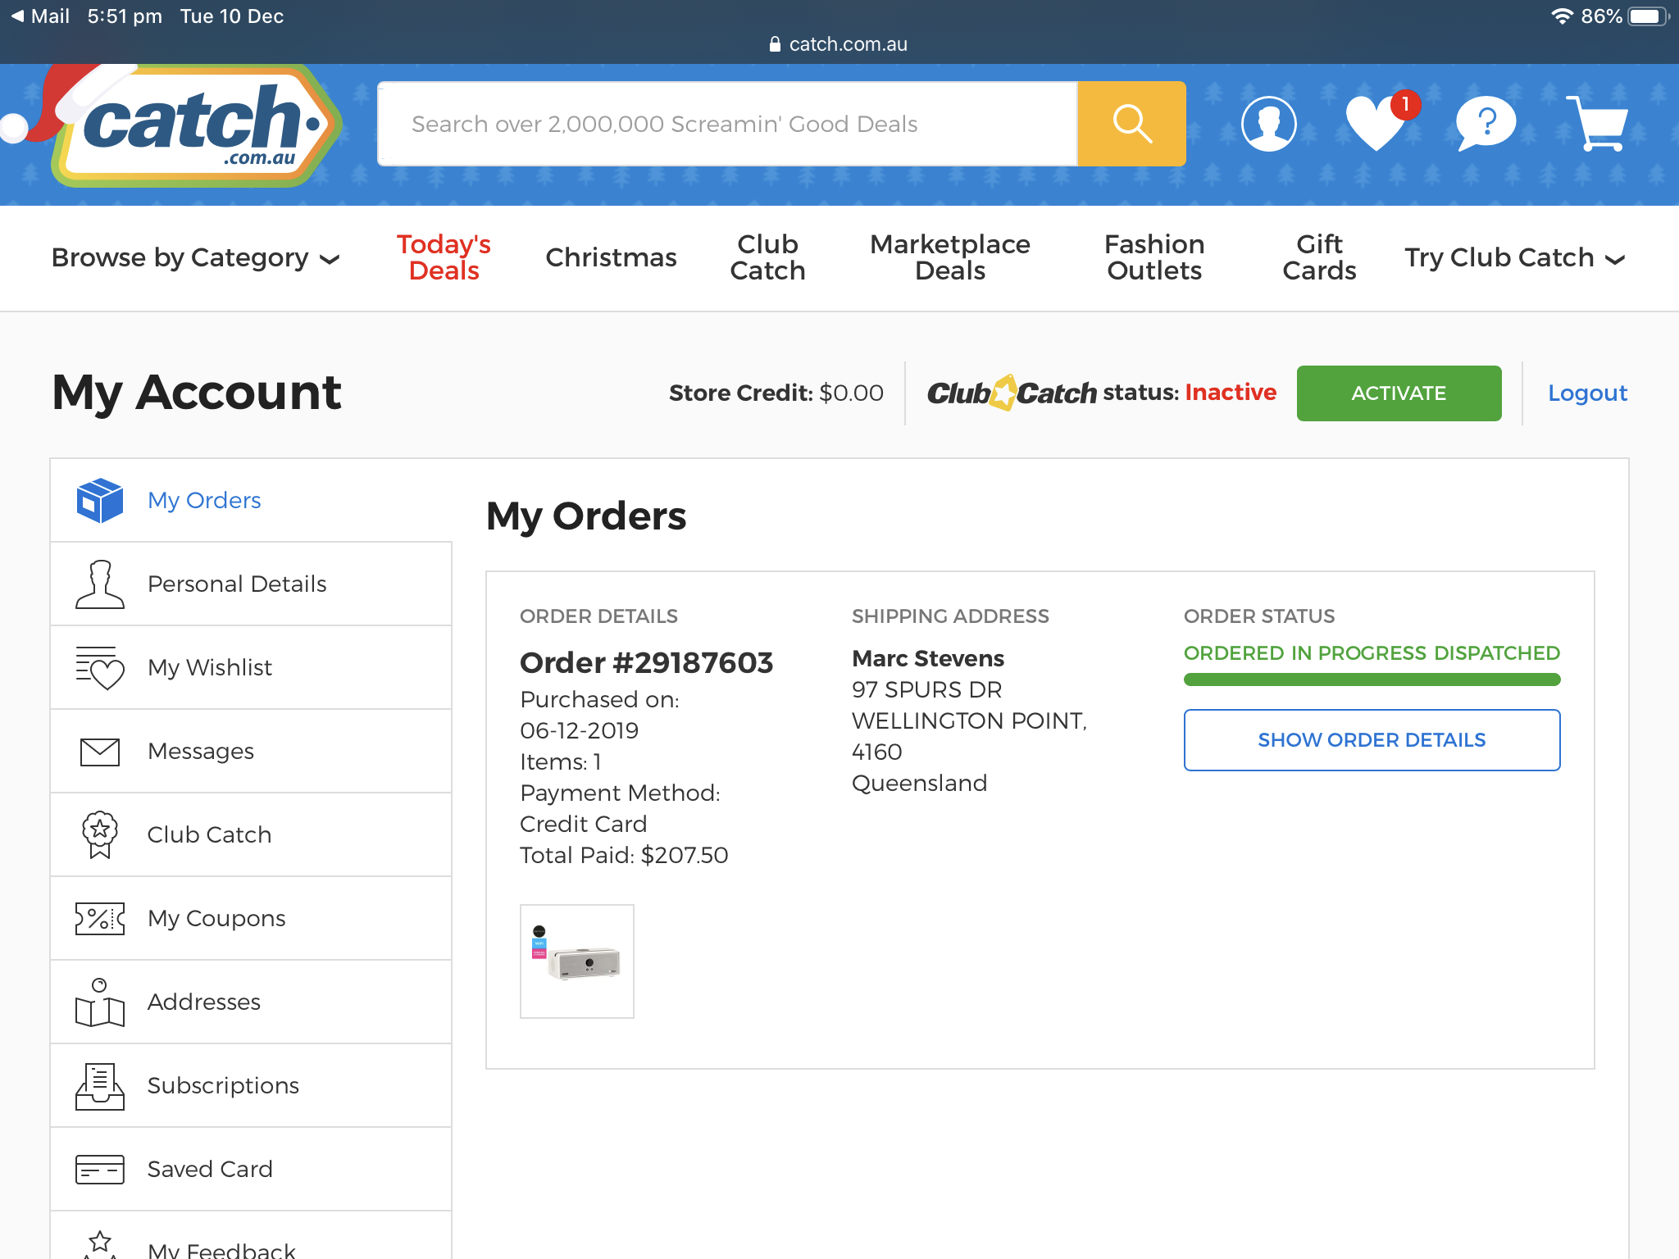
Task: Click the My Orders box icon
Action: [x=99, y=500]
